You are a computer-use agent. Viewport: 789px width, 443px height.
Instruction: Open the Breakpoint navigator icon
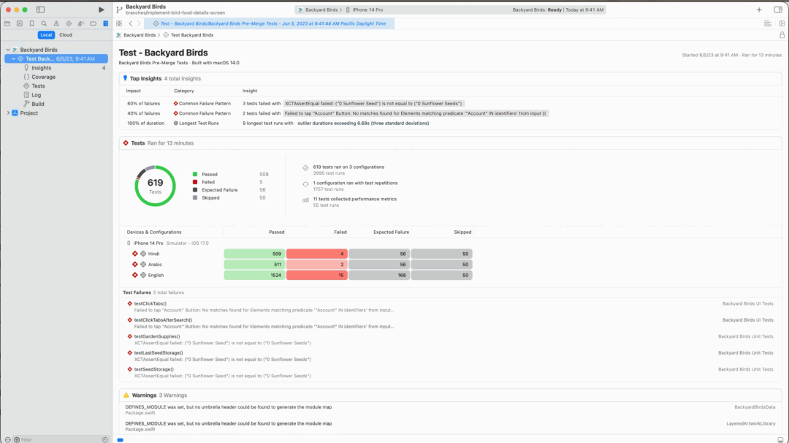(x=93, y=23)
